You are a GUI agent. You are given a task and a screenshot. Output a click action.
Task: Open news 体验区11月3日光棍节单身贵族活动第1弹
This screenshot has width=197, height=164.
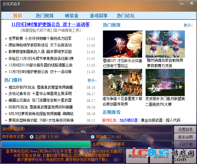[41, 58]
